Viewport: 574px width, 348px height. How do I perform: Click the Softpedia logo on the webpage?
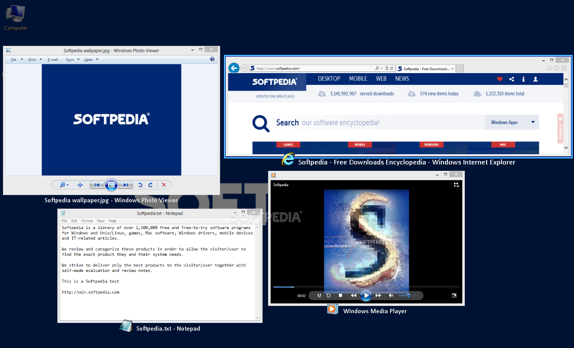[x=274, y=82]
